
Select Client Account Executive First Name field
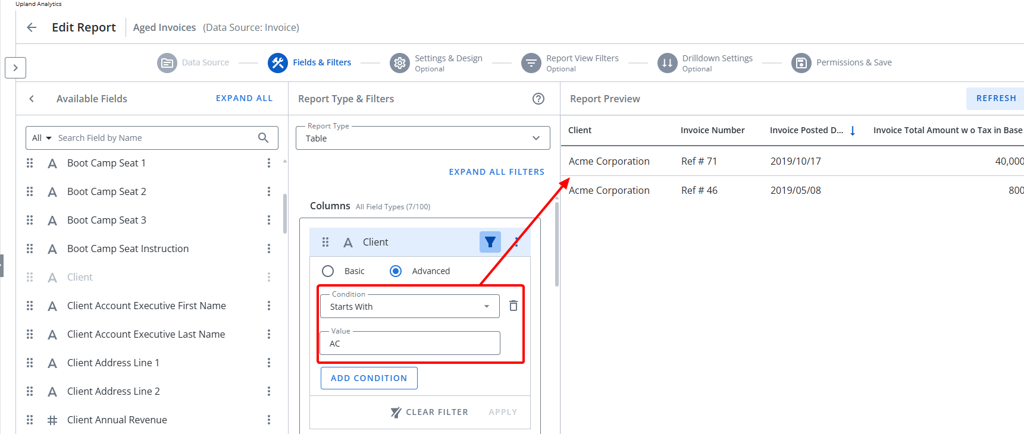pyautogui.click(x=146, y=306)
